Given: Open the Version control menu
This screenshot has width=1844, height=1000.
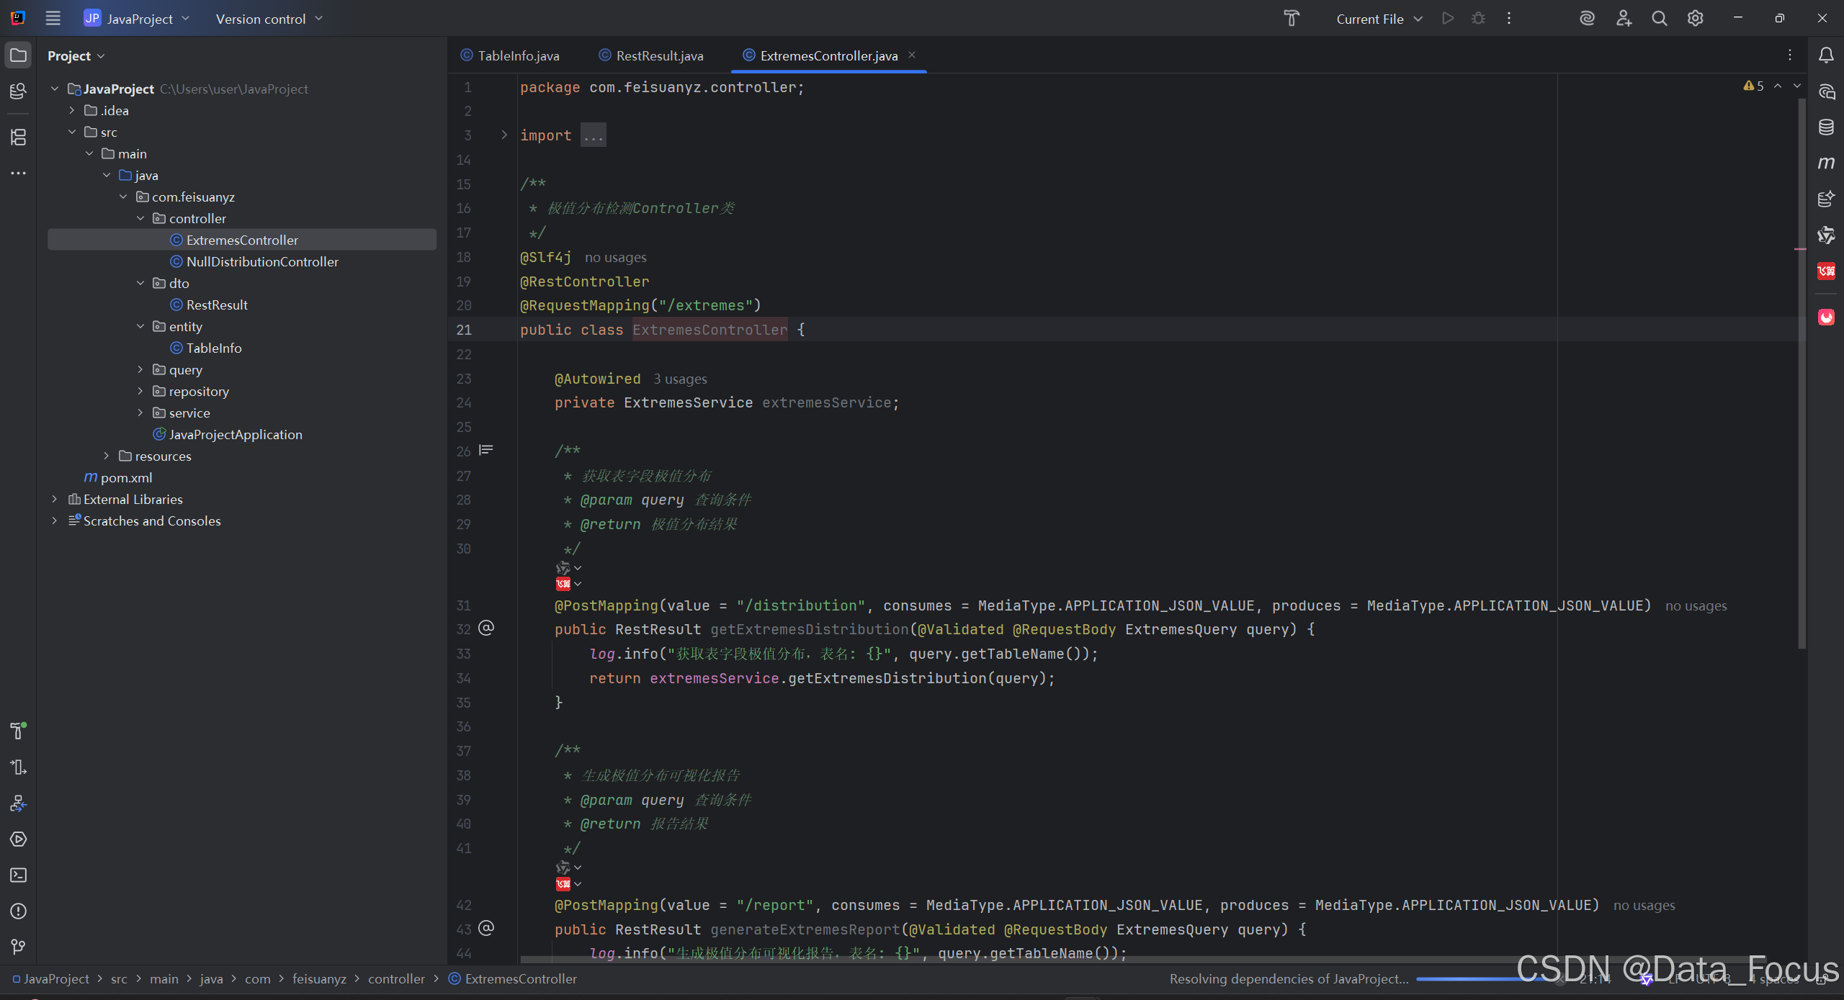Looking at the screenshot, I should click(x=269, y=19).
